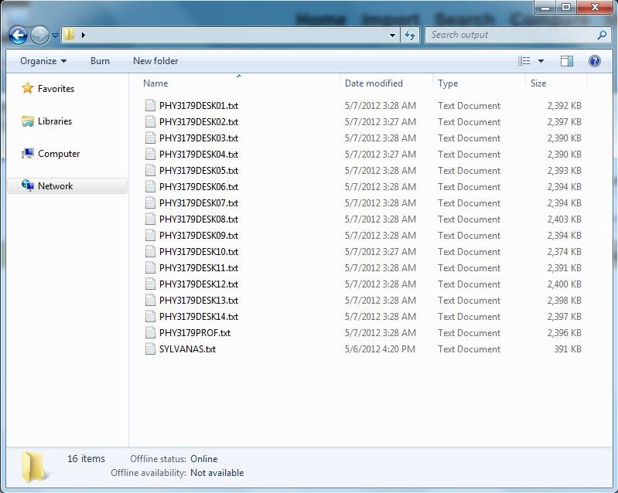Open Help via question mark icon
The width and height of the screenshot is (618, 493).
(594, 61)
